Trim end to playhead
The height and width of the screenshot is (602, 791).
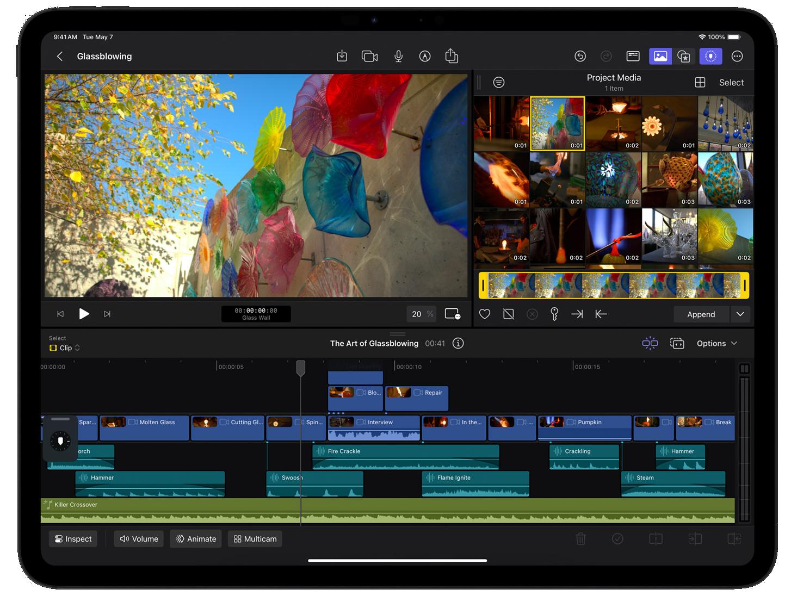[x=734, y=538]
